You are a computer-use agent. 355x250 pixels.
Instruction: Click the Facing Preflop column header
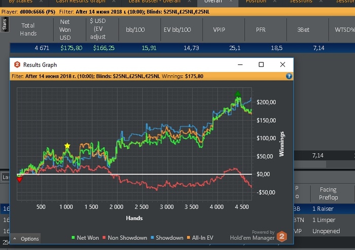pyautogui.click(x=328, y=193)
